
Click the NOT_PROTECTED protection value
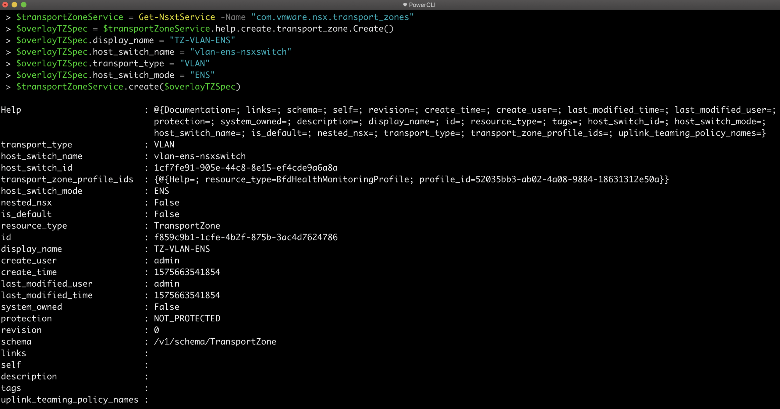point(187,318)
